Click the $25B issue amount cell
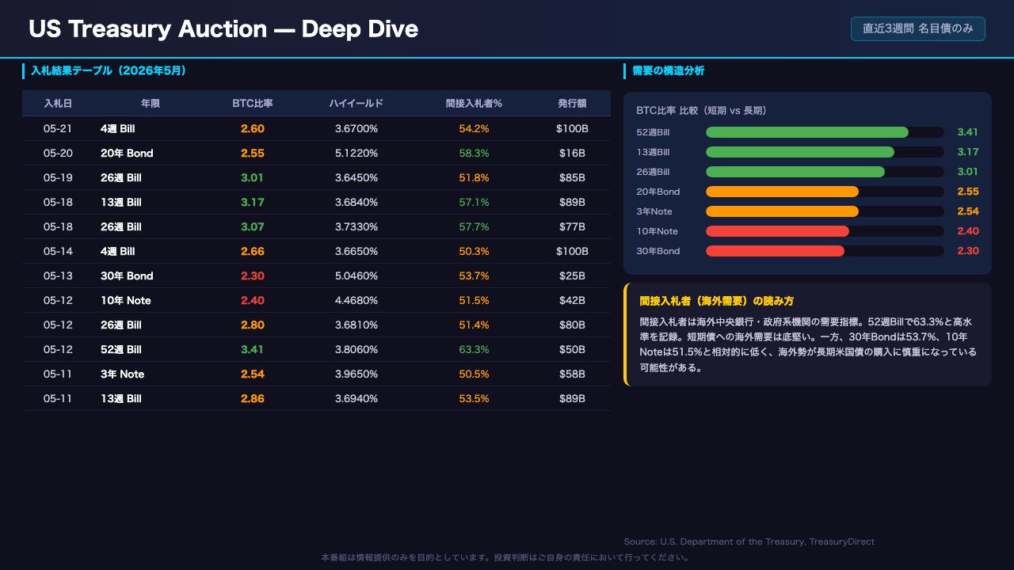 [572, 275]
